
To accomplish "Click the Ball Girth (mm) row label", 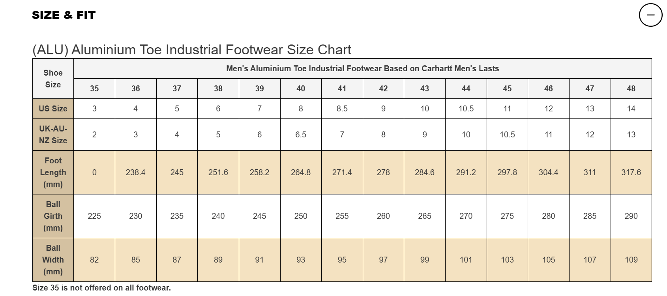I will click(53, 216).
